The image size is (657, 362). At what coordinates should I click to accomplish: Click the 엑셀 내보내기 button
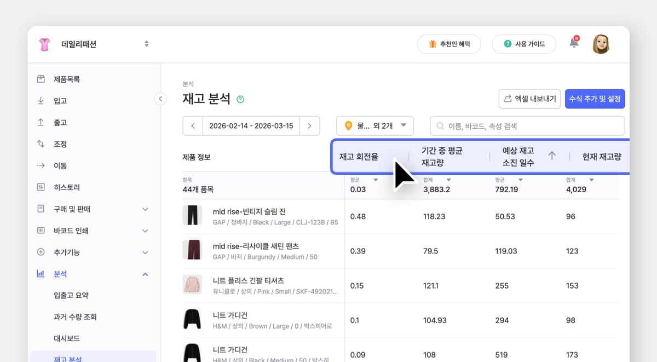click(529, 99)
